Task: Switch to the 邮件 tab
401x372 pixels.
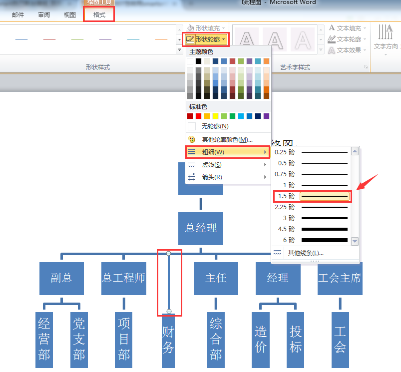Action: tap(18, 15)
